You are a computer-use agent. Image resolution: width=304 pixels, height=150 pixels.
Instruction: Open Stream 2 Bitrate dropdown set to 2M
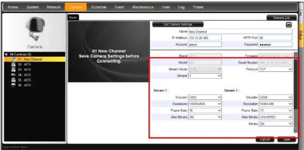coord(275,123)
